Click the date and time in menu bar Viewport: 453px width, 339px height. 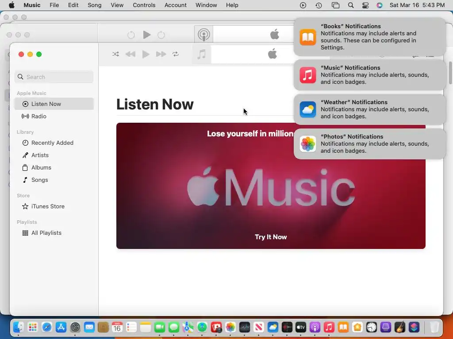417,5
